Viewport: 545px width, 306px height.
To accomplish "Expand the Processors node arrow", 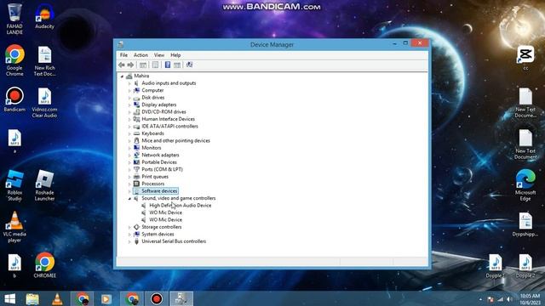I will tap(129, 184).
